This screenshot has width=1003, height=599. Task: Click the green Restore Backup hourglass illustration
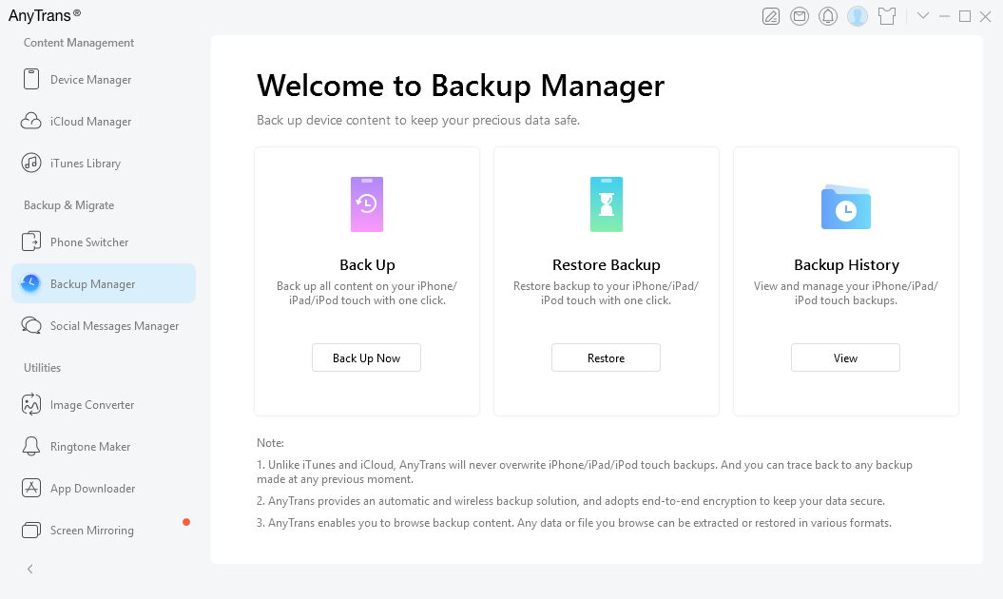click(607, 204)
